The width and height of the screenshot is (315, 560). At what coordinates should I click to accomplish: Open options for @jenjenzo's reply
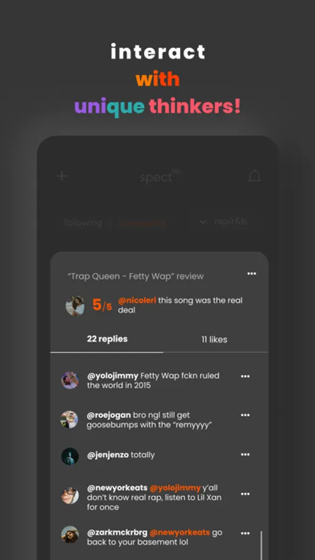[x=245, y=455]
